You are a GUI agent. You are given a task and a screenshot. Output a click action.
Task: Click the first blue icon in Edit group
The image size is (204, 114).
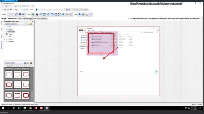click(x=79, y=14)
